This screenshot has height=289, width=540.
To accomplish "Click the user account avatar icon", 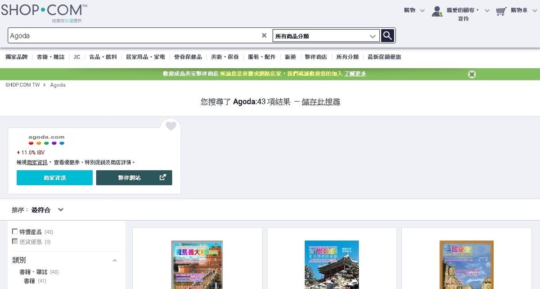I will point(436,12).
